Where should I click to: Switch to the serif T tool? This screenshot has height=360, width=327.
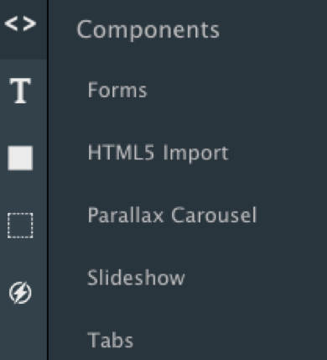pos(20,91)
